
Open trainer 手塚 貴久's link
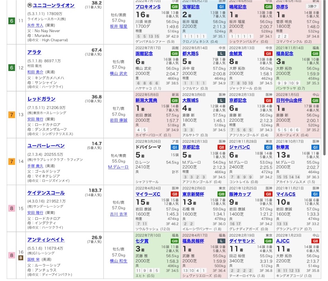point(35,166)
